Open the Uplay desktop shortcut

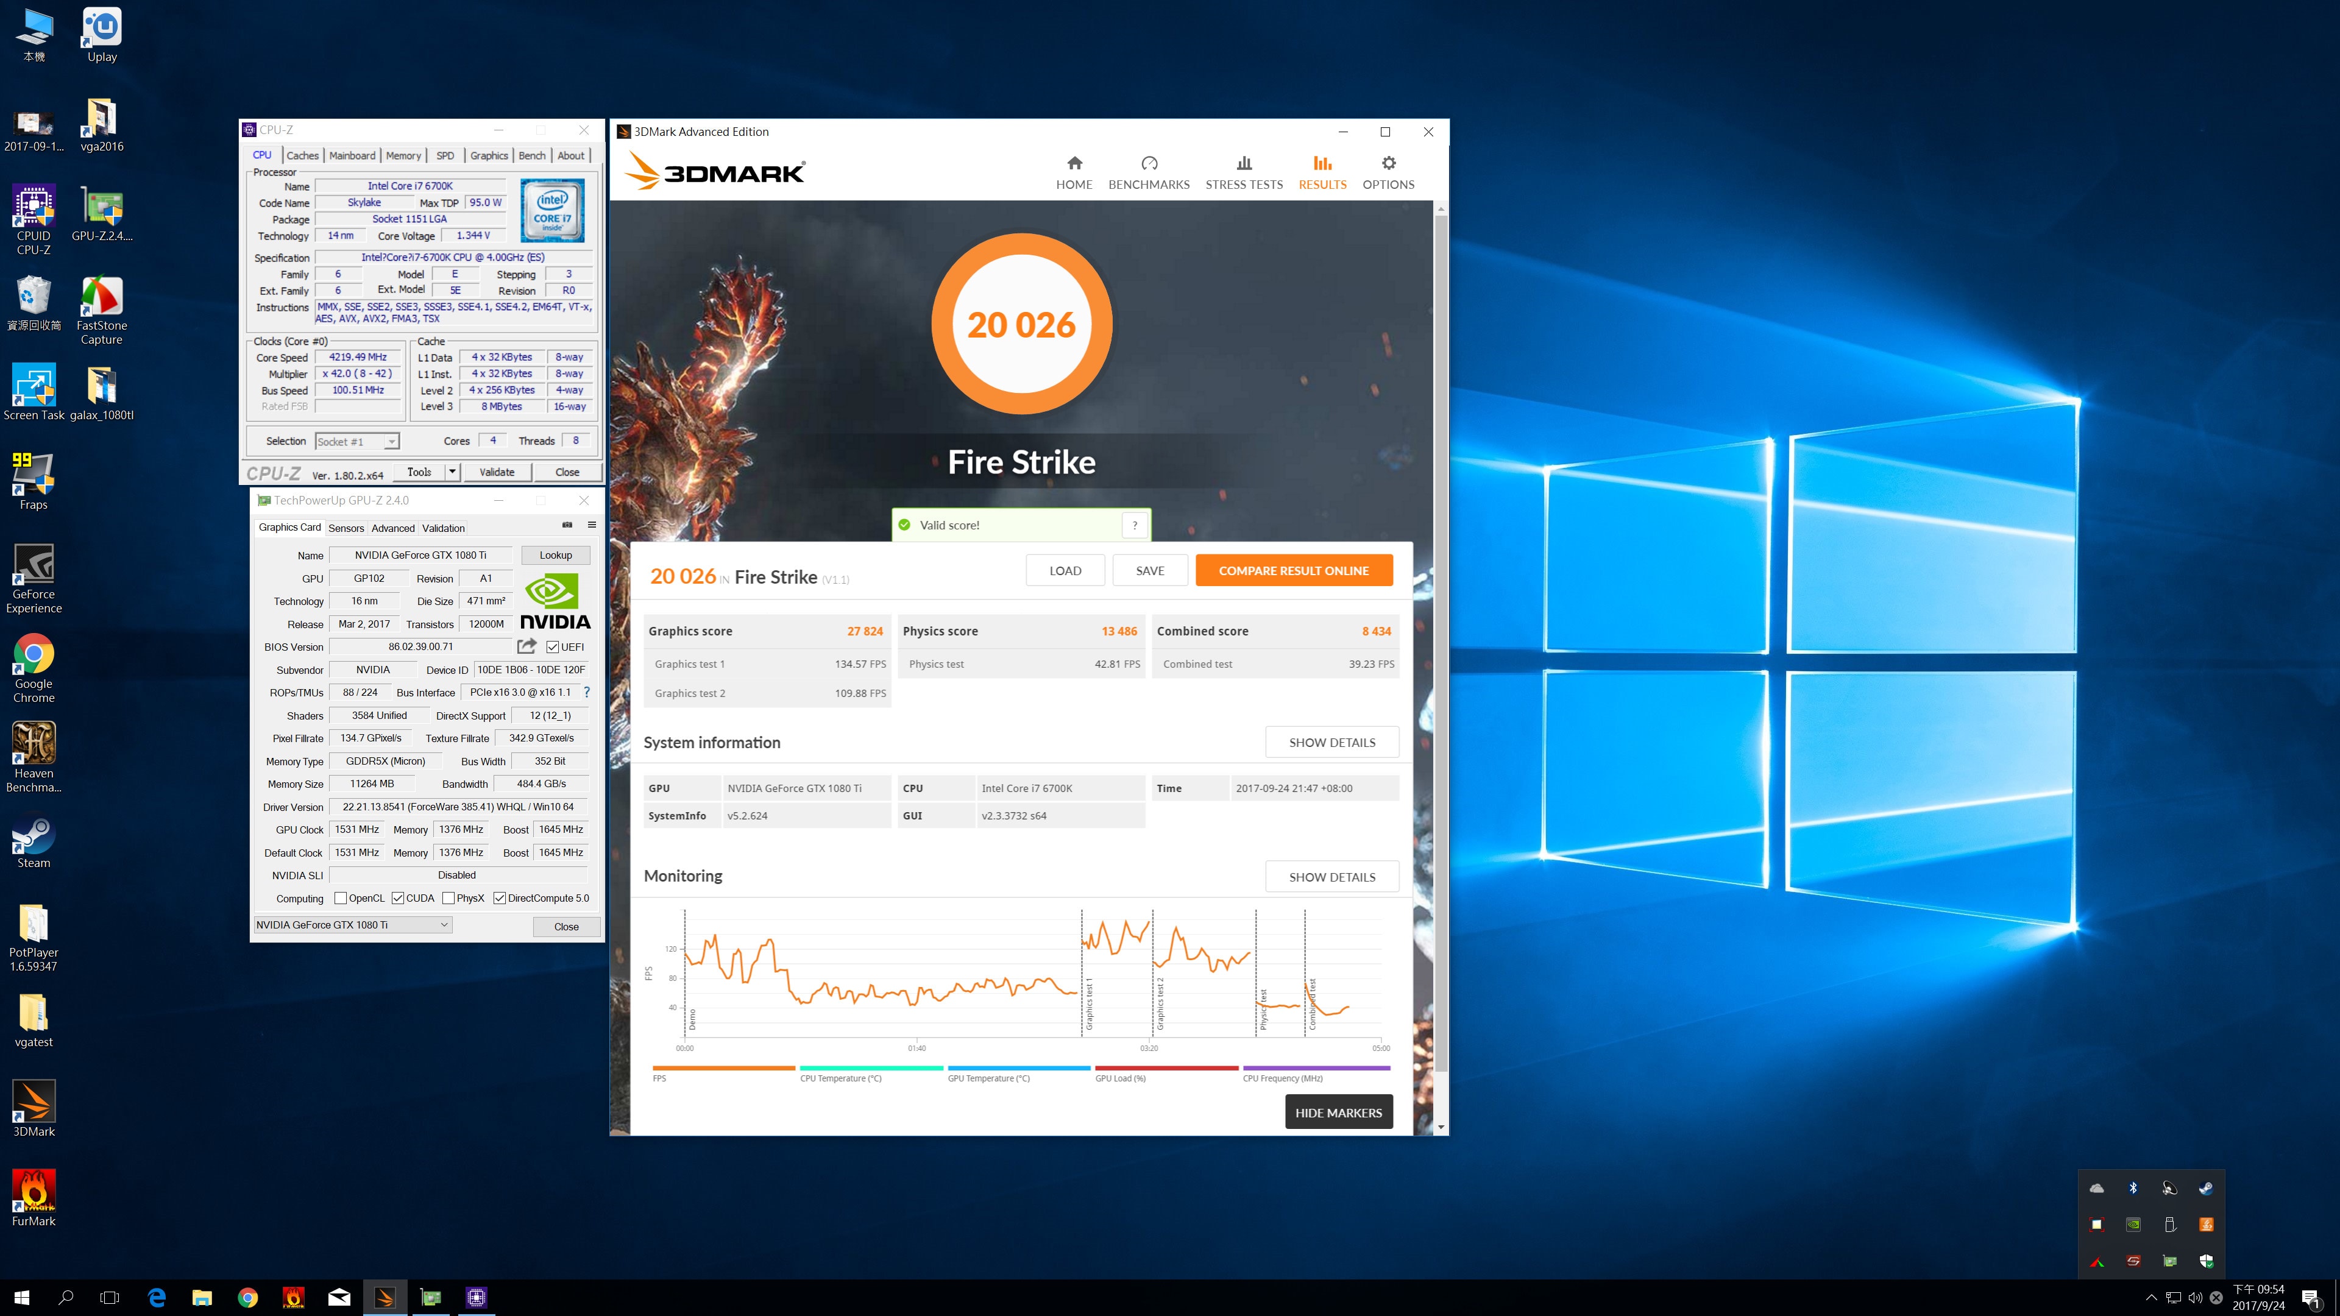pos(102,35)
